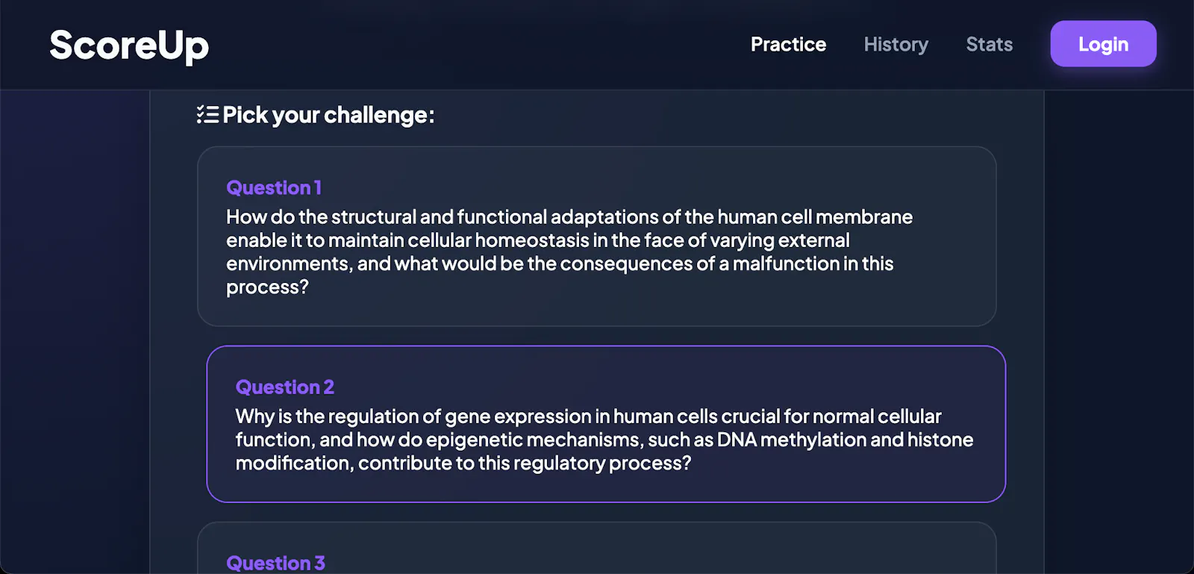The height and width of the screenshot is (574, 1194).
Task: Click the purple 'Question 1' label
Action: 274,187
